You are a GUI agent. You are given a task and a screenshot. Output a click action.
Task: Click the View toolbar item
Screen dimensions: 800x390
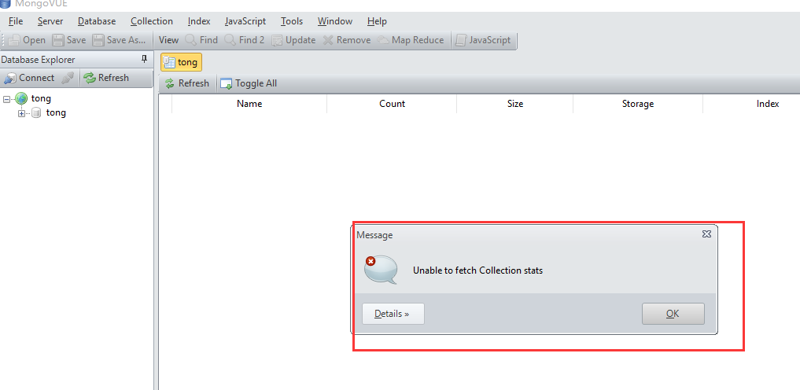pos(169,40)
